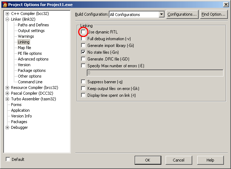Select Version Info in the tree

pyautogui.click(x=22, y=116)
